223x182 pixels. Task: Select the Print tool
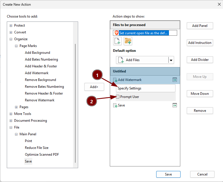[29, 141]
